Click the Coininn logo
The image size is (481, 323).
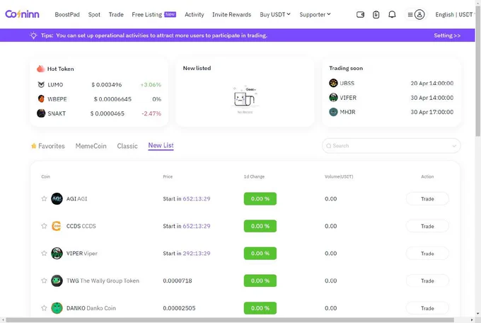[22, 14]
